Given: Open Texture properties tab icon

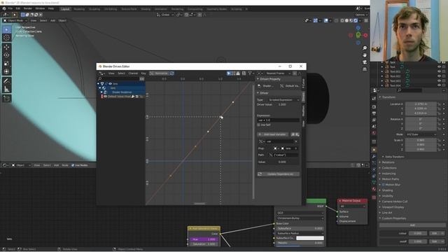Looking at the screenshot, I should pyautogui.click(x=374, y=197).
